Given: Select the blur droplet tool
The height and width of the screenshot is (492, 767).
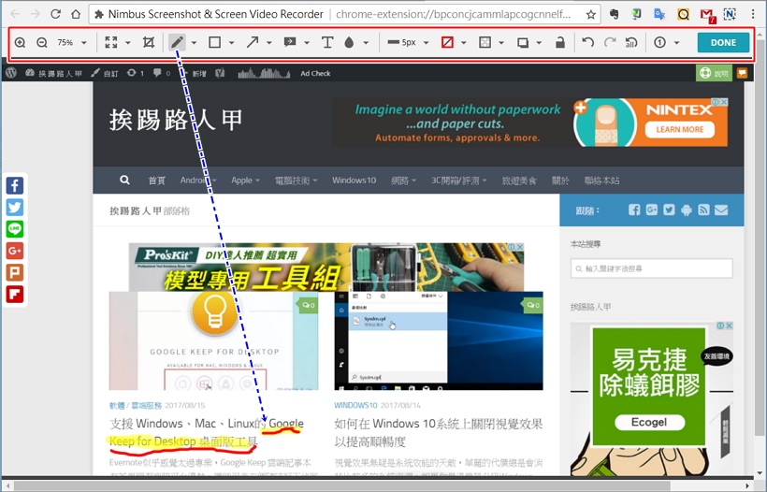Looking at the screenshot, I should pos(349,42).
